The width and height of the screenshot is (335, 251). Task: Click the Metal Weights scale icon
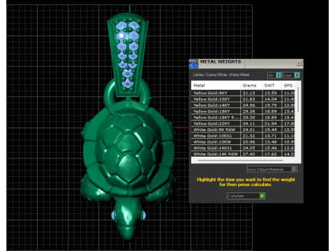click(193, 63)
